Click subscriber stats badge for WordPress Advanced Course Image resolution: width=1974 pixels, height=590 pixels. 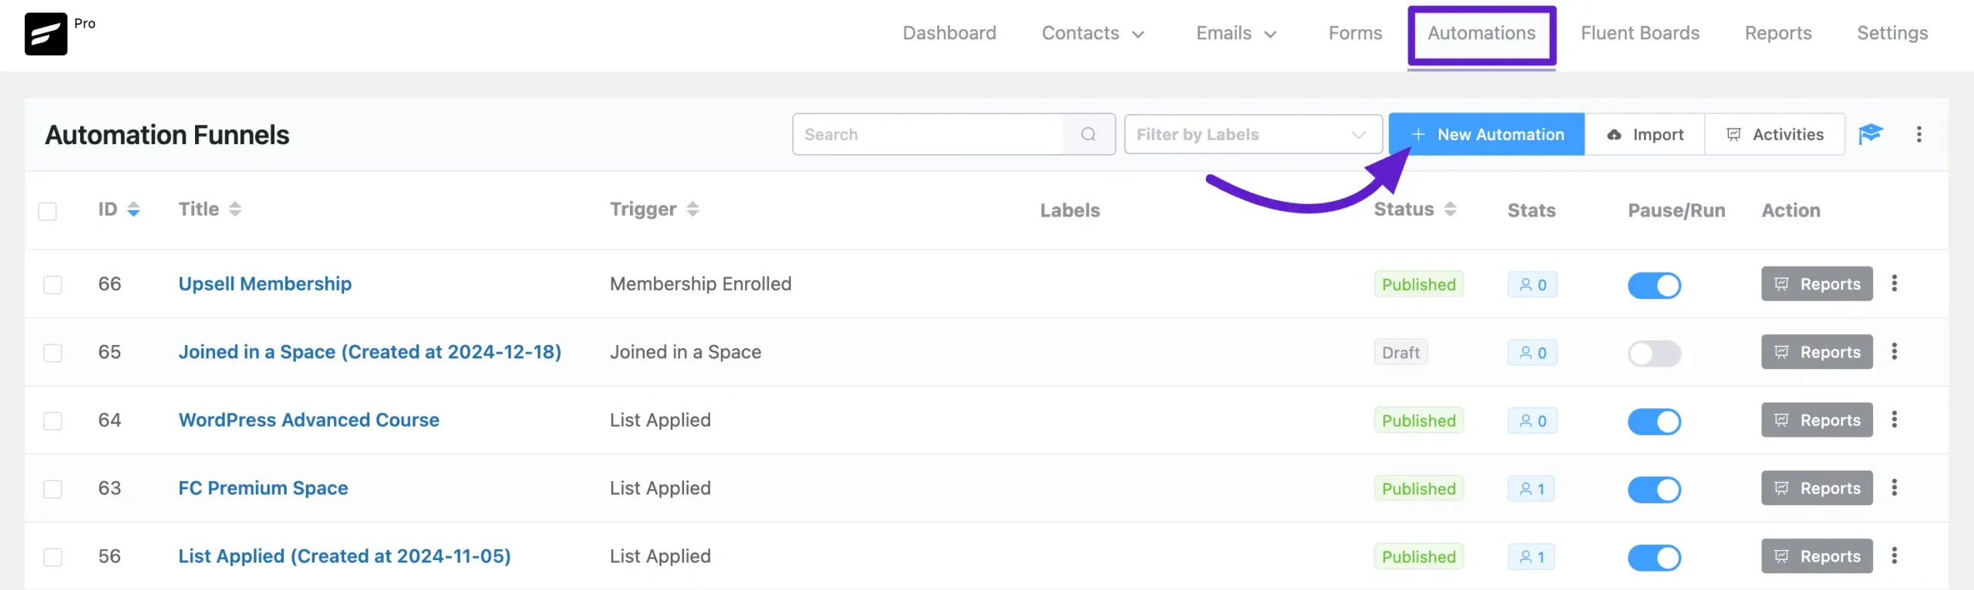pyautogui.click(x=1532, y=421)
